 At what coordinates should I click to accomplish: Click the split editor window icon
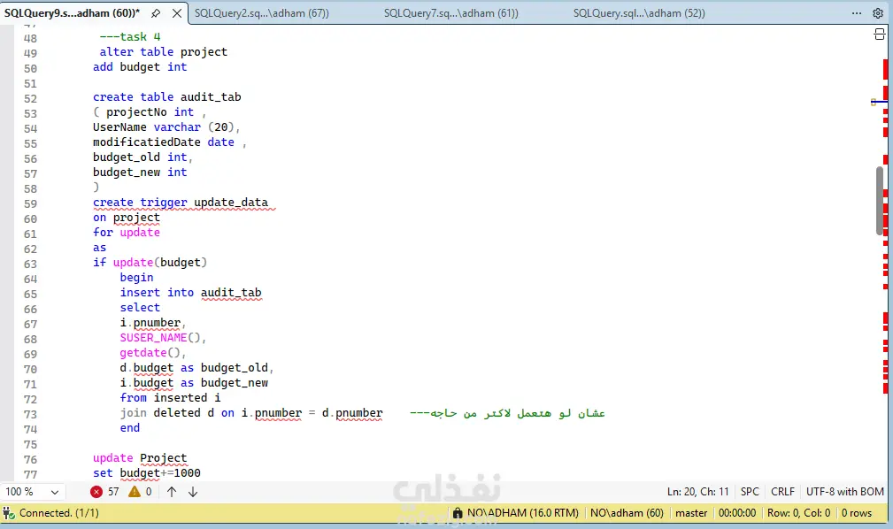pyautogui.click(x=879, y=34)
